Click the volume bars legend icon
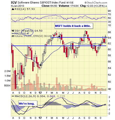115x120 pixels. click(13, 36)
